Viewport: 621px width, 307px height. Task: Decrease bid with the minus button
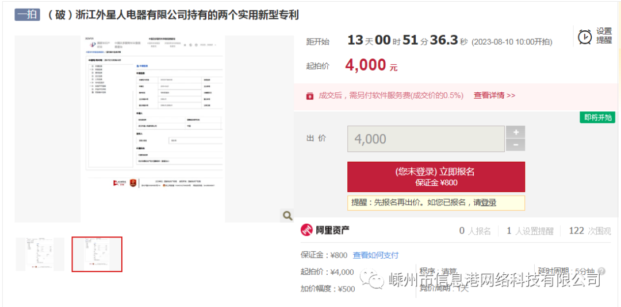pyautogui.click(x=515, y=146)
